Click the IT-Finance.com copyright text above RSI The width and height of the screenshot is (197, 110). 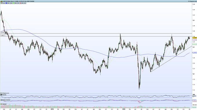5,93
